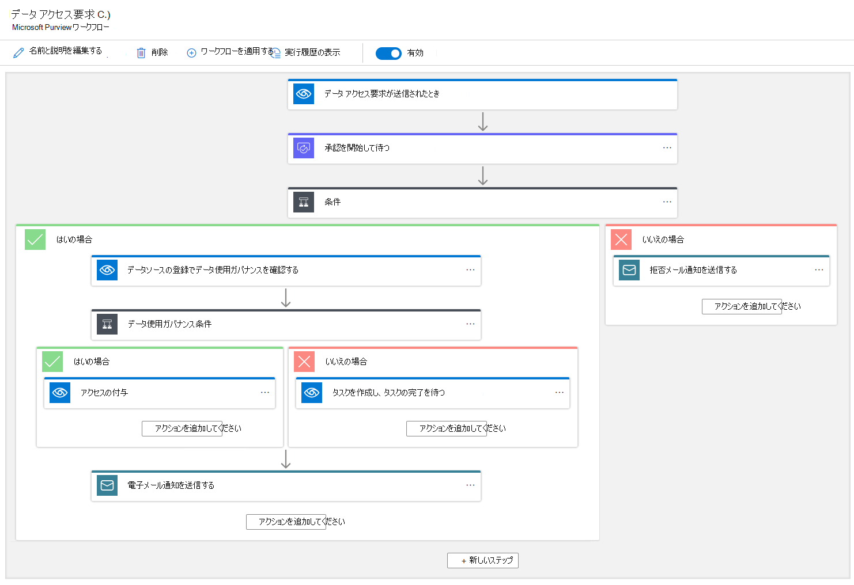The height and width of the screenshot is (585, 854).
Task: Select the データ アクセス要求が送信されたとき trigger card
Action: point(482,94)
